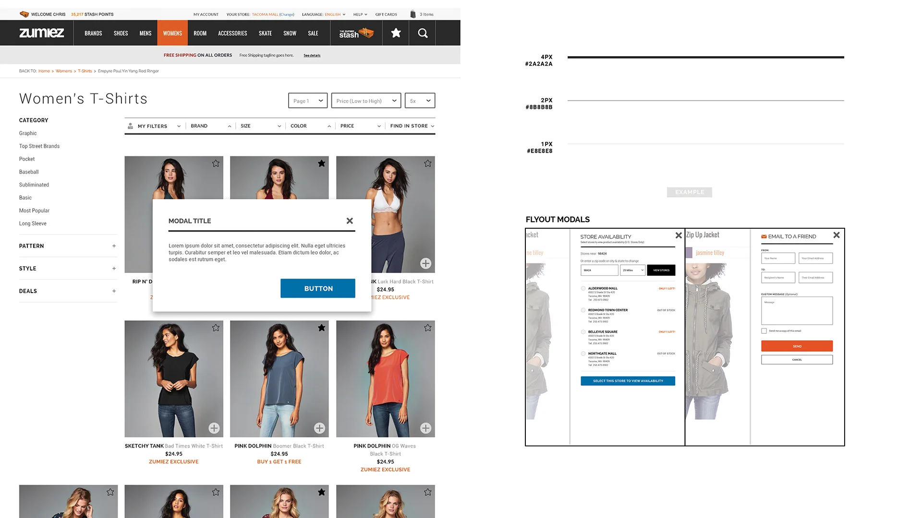Open the Zumiez Stash logo link
Screen dimensions: 922x518
pos(356,33)
